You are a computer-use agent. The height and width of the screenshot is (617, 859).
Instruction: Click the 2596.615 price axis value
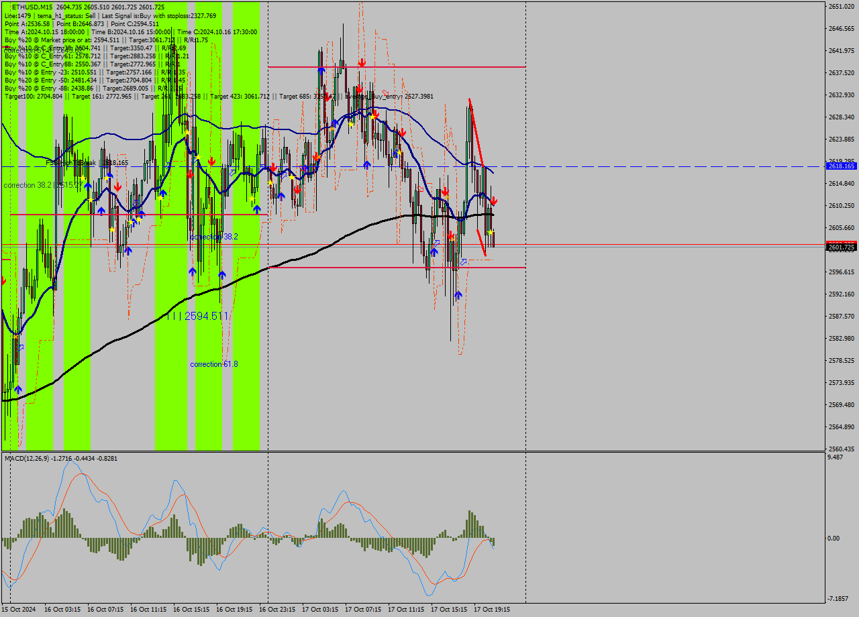click(x=841, y=272)
